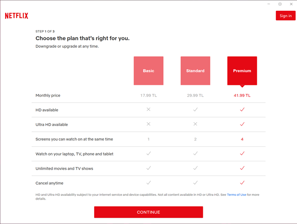The width and height of the screenshot is (297, 224).
Task: Click the Basic unlimited movies checkmark
Action: point(148,168)
